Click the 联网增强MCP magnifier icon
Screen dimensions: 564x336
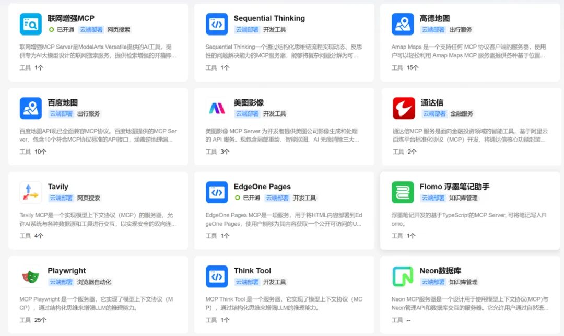pyautogui.click(x=30, y=24)
